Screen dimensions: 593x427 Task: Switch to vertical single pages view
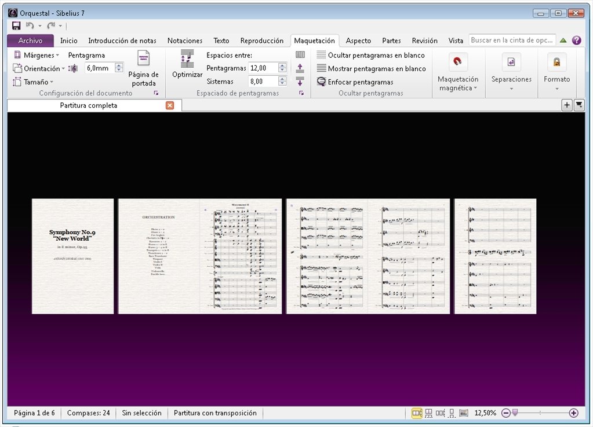[x=452, y=413]
